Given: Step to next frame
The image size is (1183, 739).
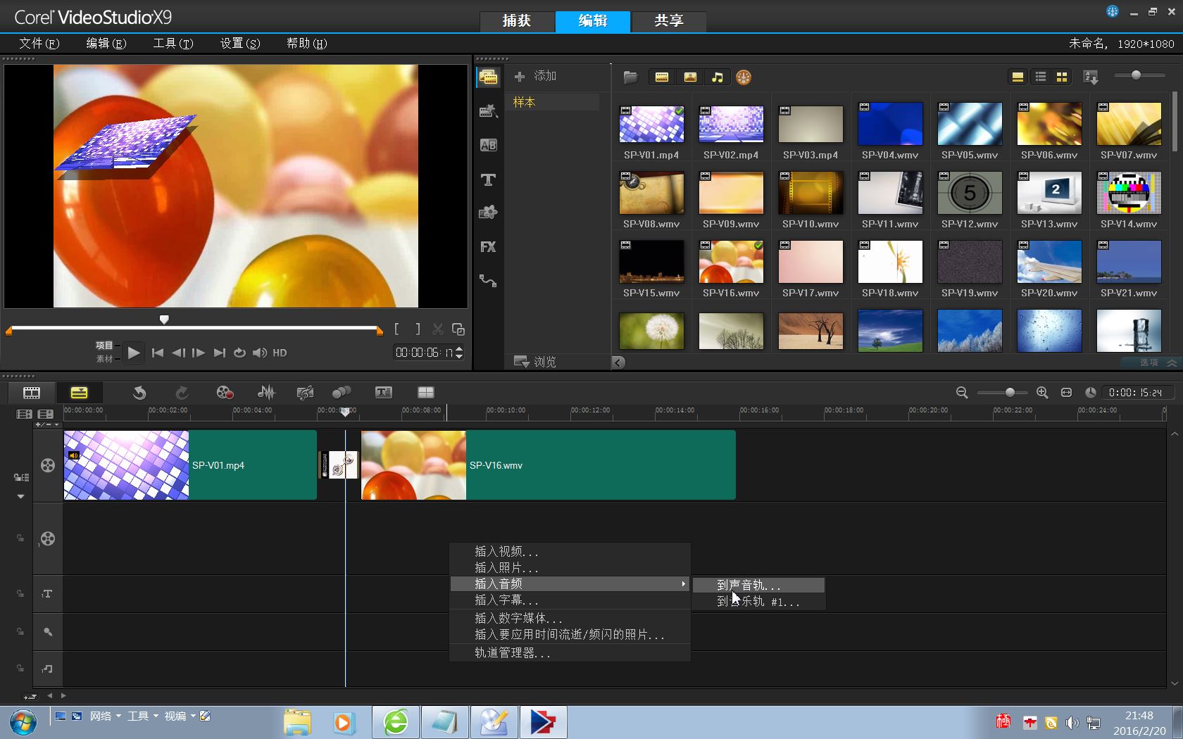Looking at the screenshot, I should tap(199, 353).
